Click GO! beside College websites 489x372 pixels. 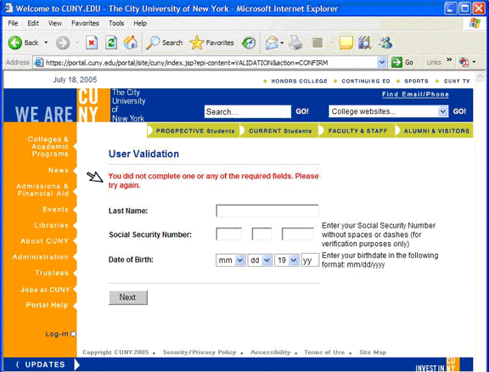click(459, 111)
